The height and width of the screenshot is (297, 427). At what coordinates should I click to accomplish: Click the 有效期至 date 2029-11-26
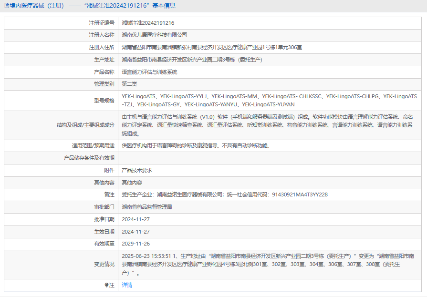(135, 244)
